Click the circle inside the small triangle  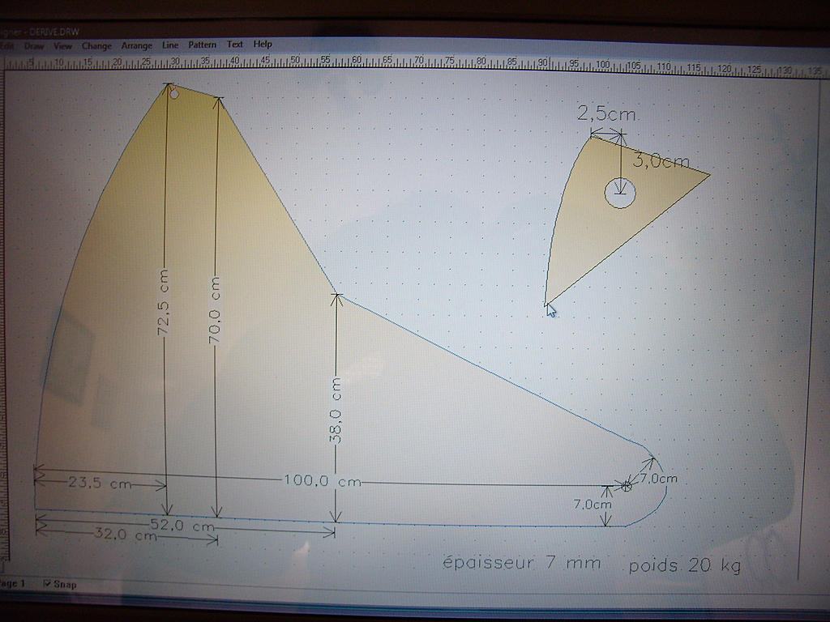pos(620,193)
